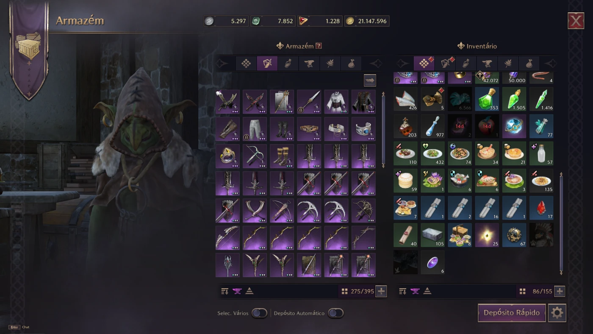Click the Armazém sort order icon
Screen dimensions: 593x334
coord(224,291)
